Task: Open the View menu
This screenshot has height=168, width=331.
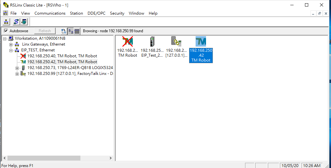Action: (25, 13)
